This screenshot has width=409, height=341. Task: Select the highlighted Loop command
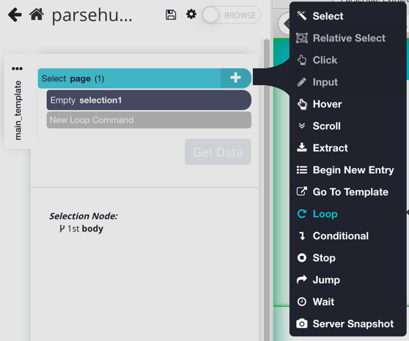pos(325,214)
